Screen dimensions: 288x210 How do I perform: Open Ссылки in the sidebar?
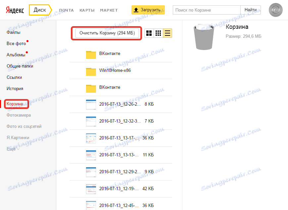click(x=14, y=78)
